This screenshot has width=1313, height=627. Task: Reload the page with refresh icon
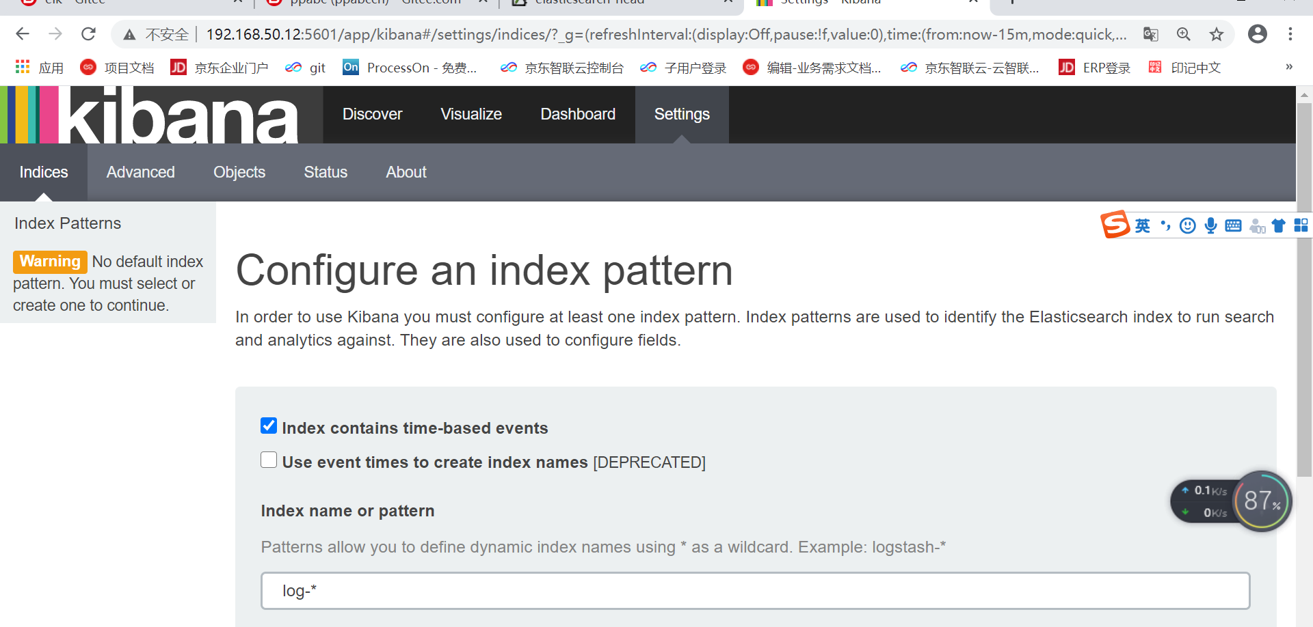[x=88, y=34]
